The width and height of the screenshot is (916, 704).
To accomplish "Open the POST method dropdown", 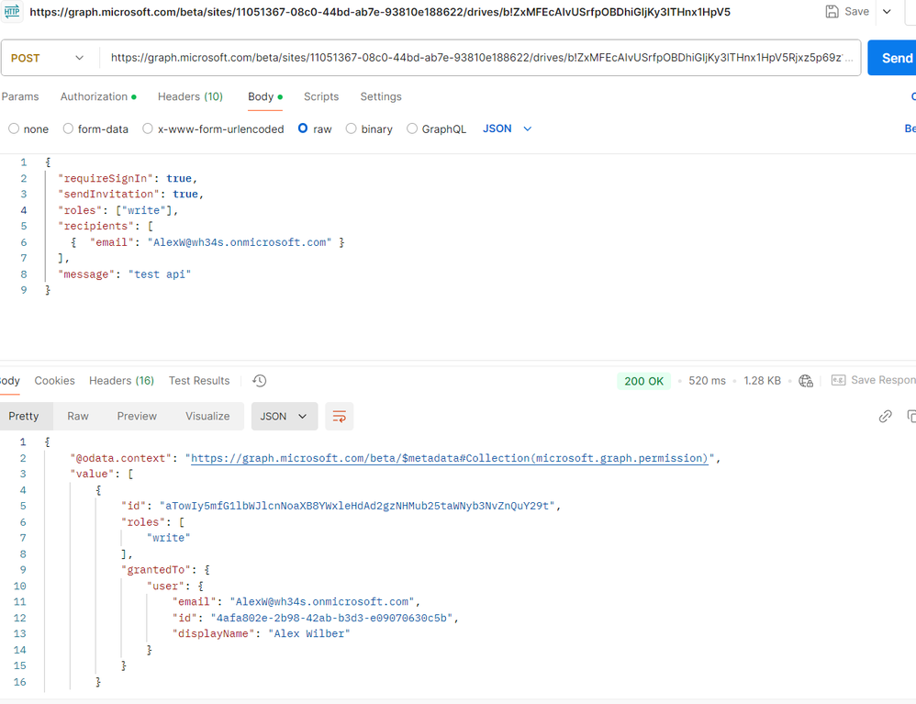I will tap(48, 58).
